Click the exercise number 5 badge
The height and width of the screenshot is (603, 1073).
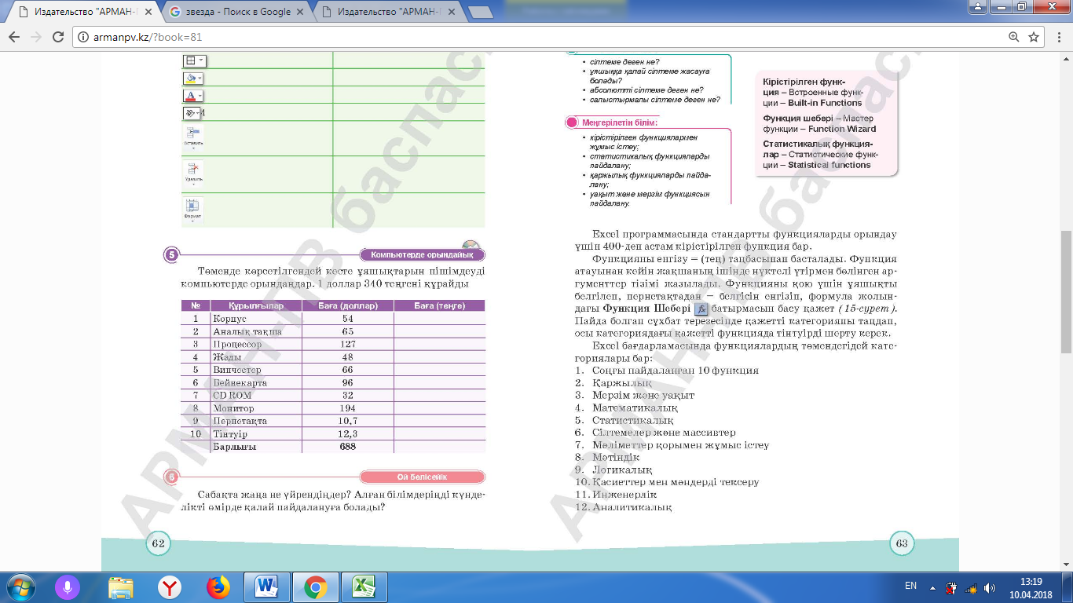tap(172, 254)
